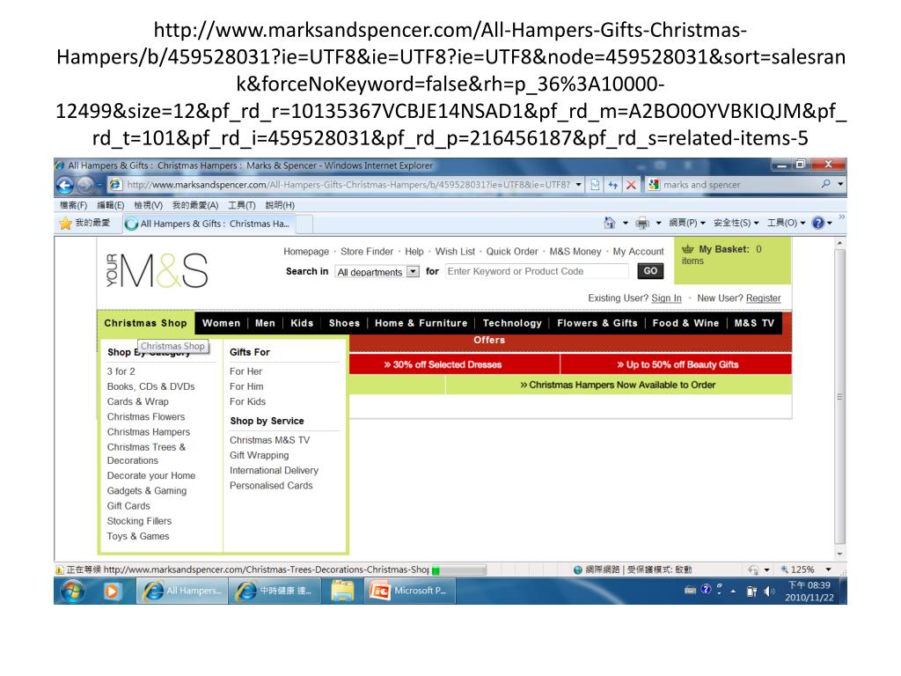Click the GO search button

[650, 271]
